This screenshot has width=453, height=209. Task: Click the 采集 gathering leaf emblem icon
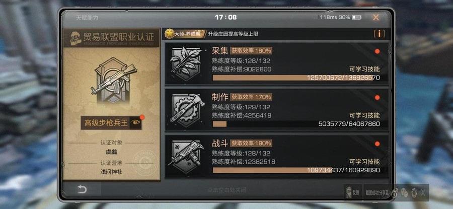(186, 63)
